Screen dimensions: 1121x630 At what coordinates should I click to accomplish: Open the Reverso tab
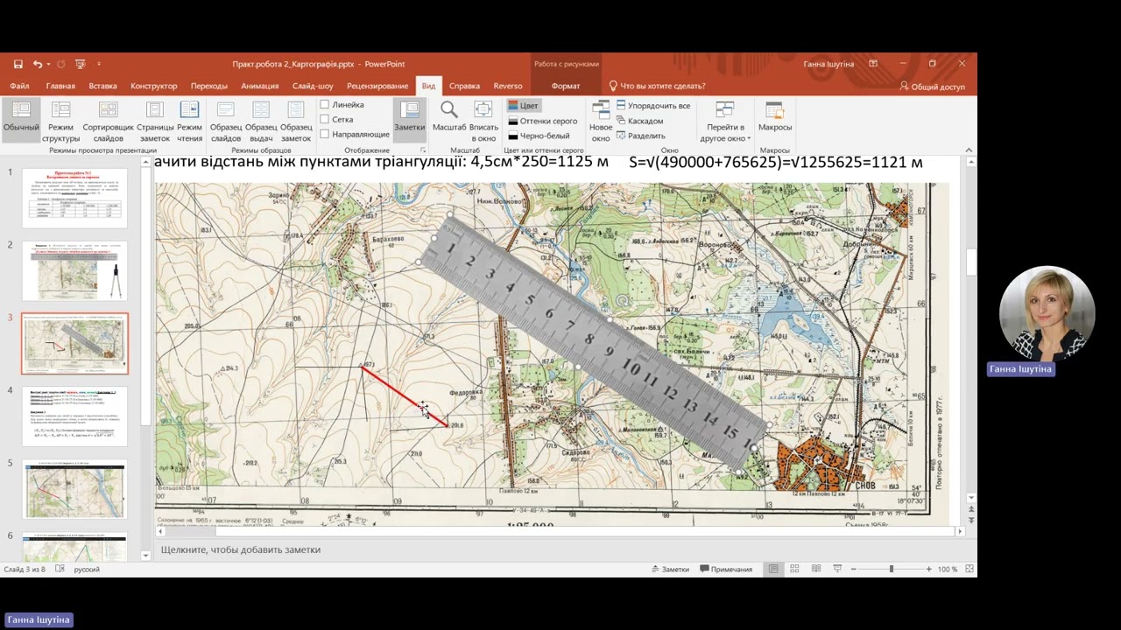pos(508,86)
